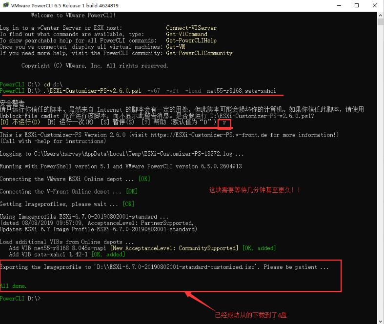This screenshot has height=324, width=384.
Task: Click the green 'All done.' text
Action: point(13,286)
